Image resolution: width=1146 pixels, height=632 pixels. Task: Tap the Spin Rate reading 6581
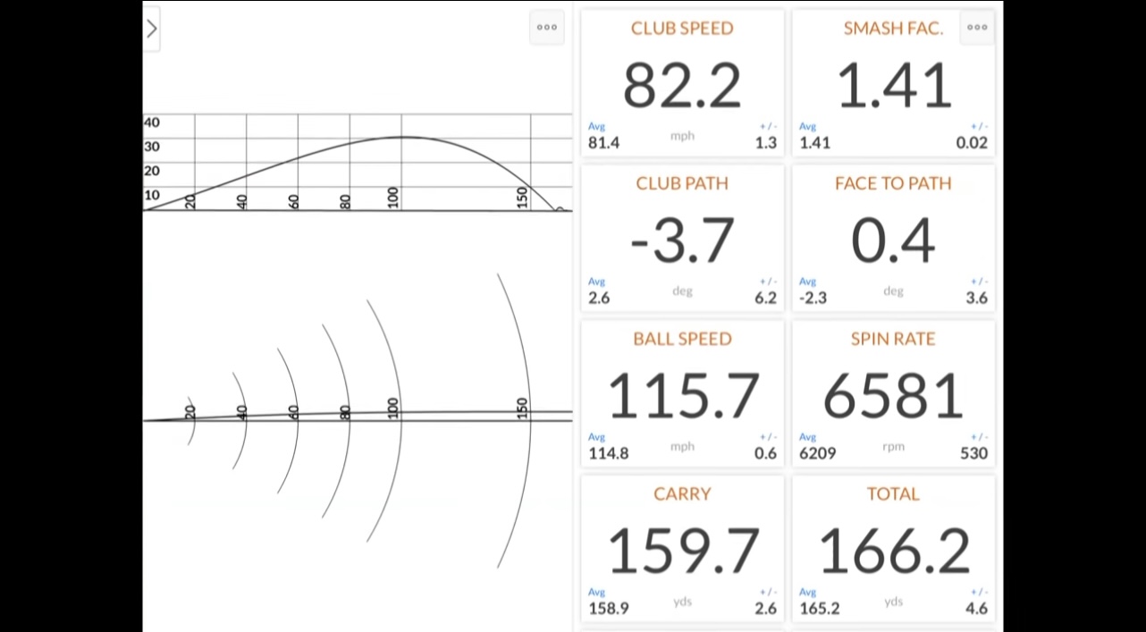pyautogui.click(x=893, y=396)
